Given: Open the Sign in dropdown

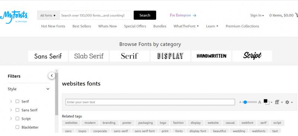Looking at the screenshot, I should (x=257, y=16).
